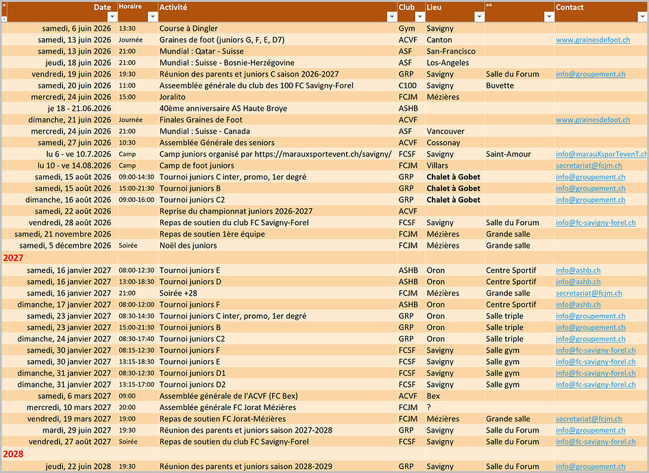Open www.grainesdefoot.ch link for Graines de foot row
Screen dimensions: 649x473
(593, 40)
